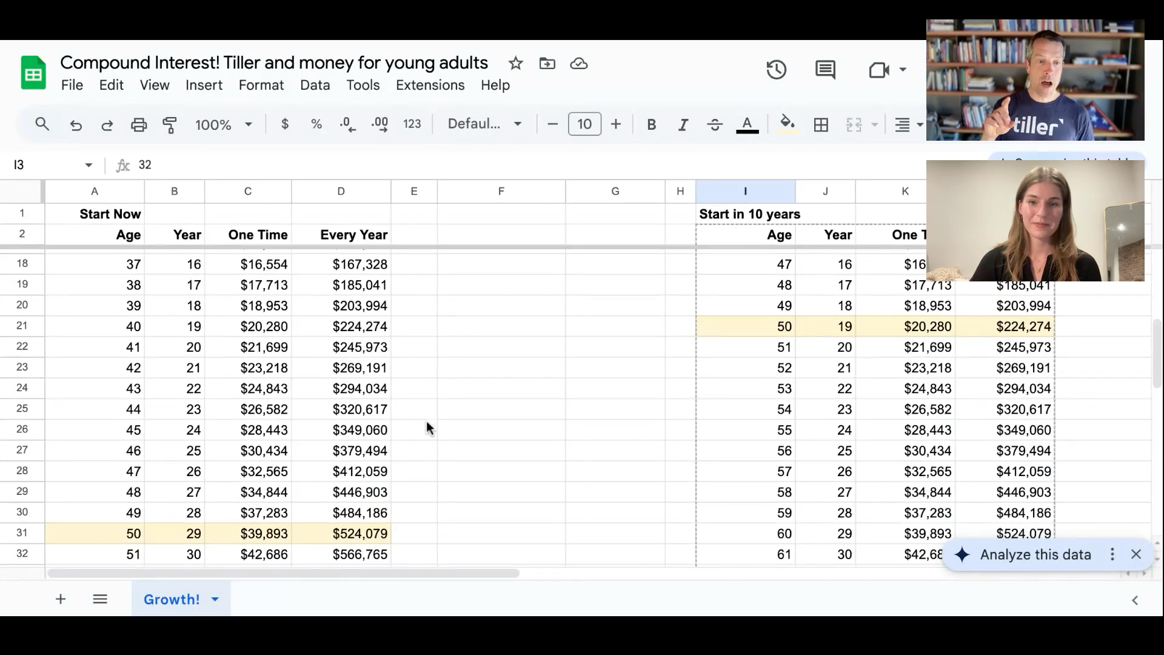The width and height of the screenshot is (1164, 655).
Task: Open the Help menu
Action: click(495, 86)
